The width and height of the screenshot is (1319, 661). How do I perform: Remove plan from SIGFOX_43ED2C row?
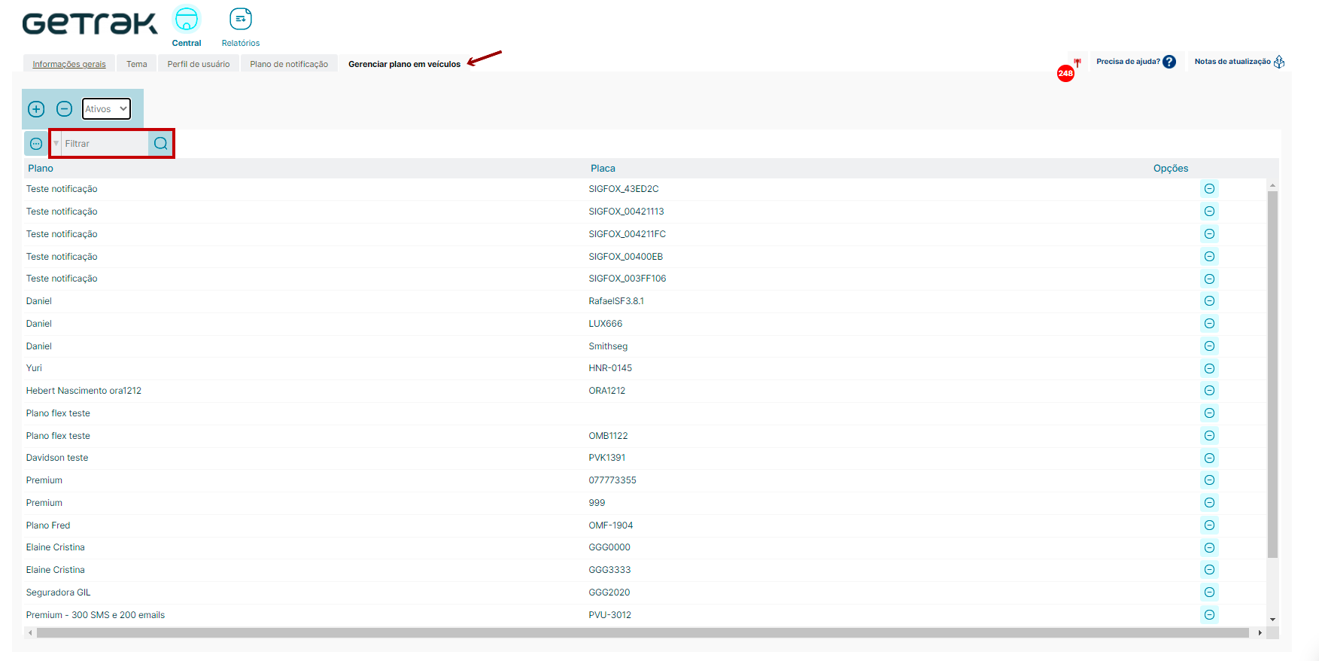tap(1209, 189)
